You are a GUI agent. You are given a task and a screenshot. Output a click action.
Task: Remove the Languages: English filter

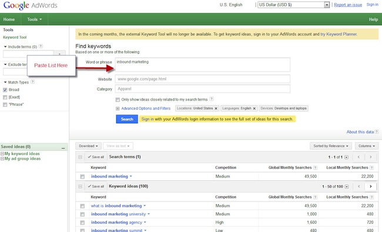[x=254, y=108]
